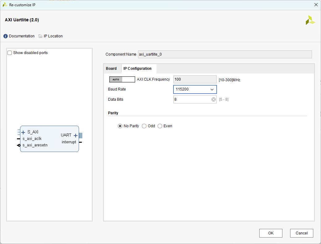Click the Component Name text field

click(x=225, y=54)
